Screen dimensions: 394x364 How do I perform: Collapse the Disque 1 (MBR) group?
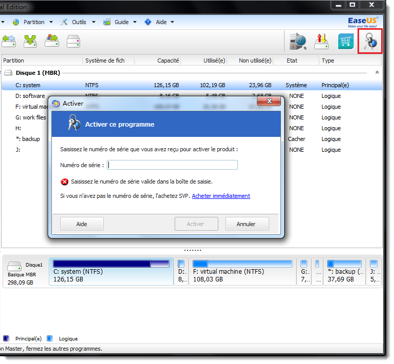click(378, 73)
